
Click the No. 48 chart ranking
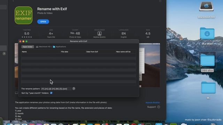coord(75,33)
